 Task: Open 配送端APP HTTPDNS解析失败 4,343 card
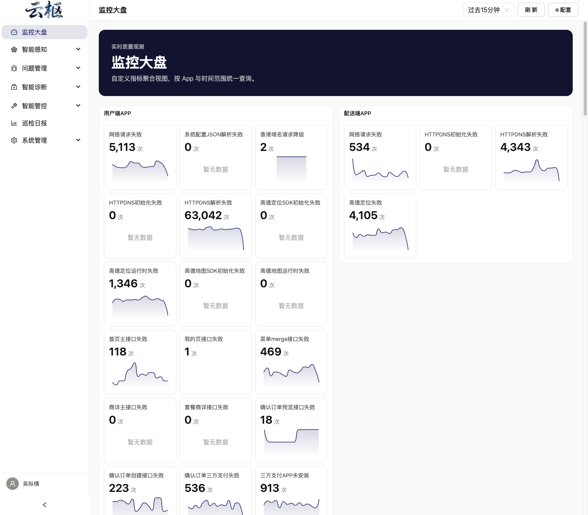[531, 158]
